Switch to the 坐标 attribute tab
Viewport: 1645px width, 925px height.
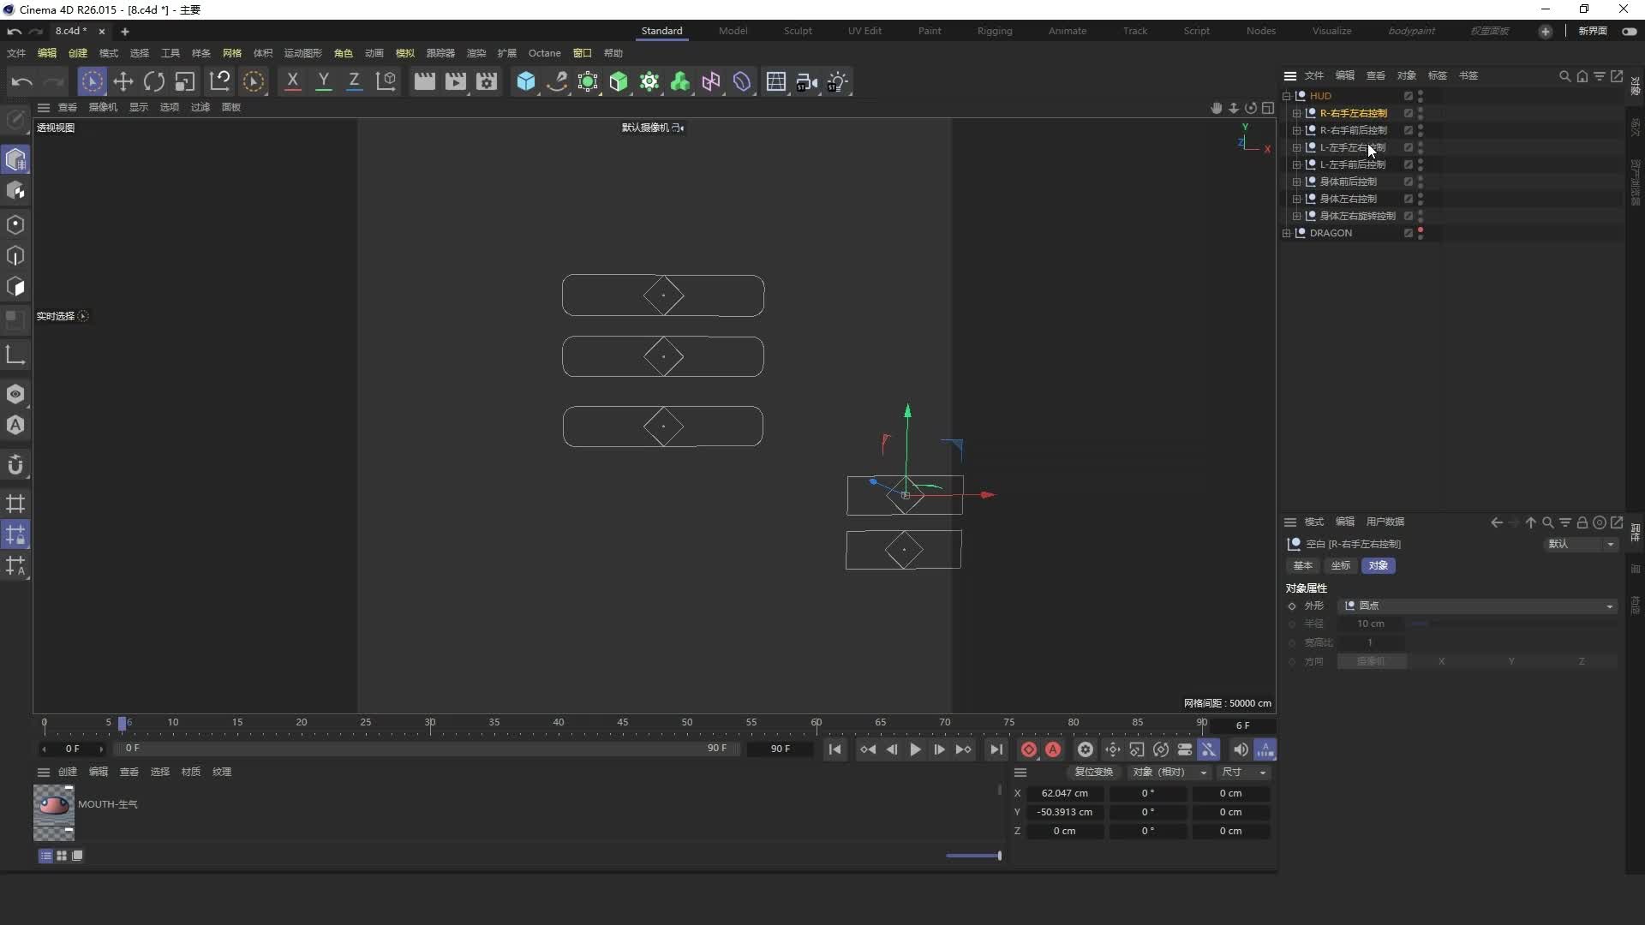[1341, 566]
